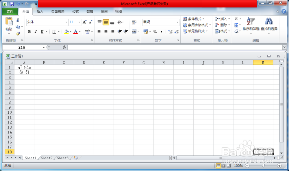
Task: Toggle middle vertical alignment (highlighted)
Action: pyautogui.click(x=106, y=22)
